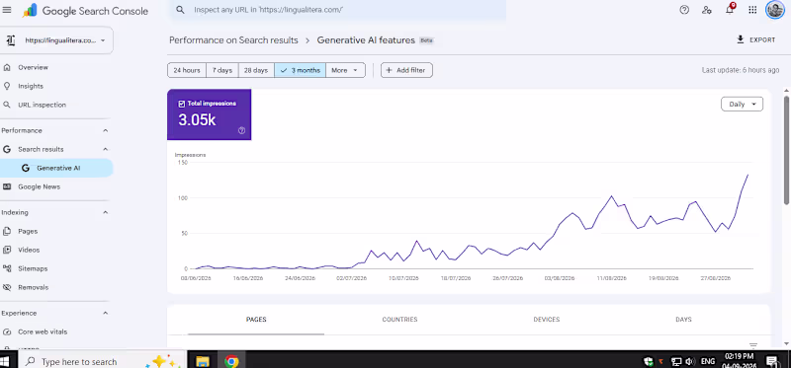
Task: Open Insights in the sidebar
Action: pyautogui.click(x=31, y=86)
